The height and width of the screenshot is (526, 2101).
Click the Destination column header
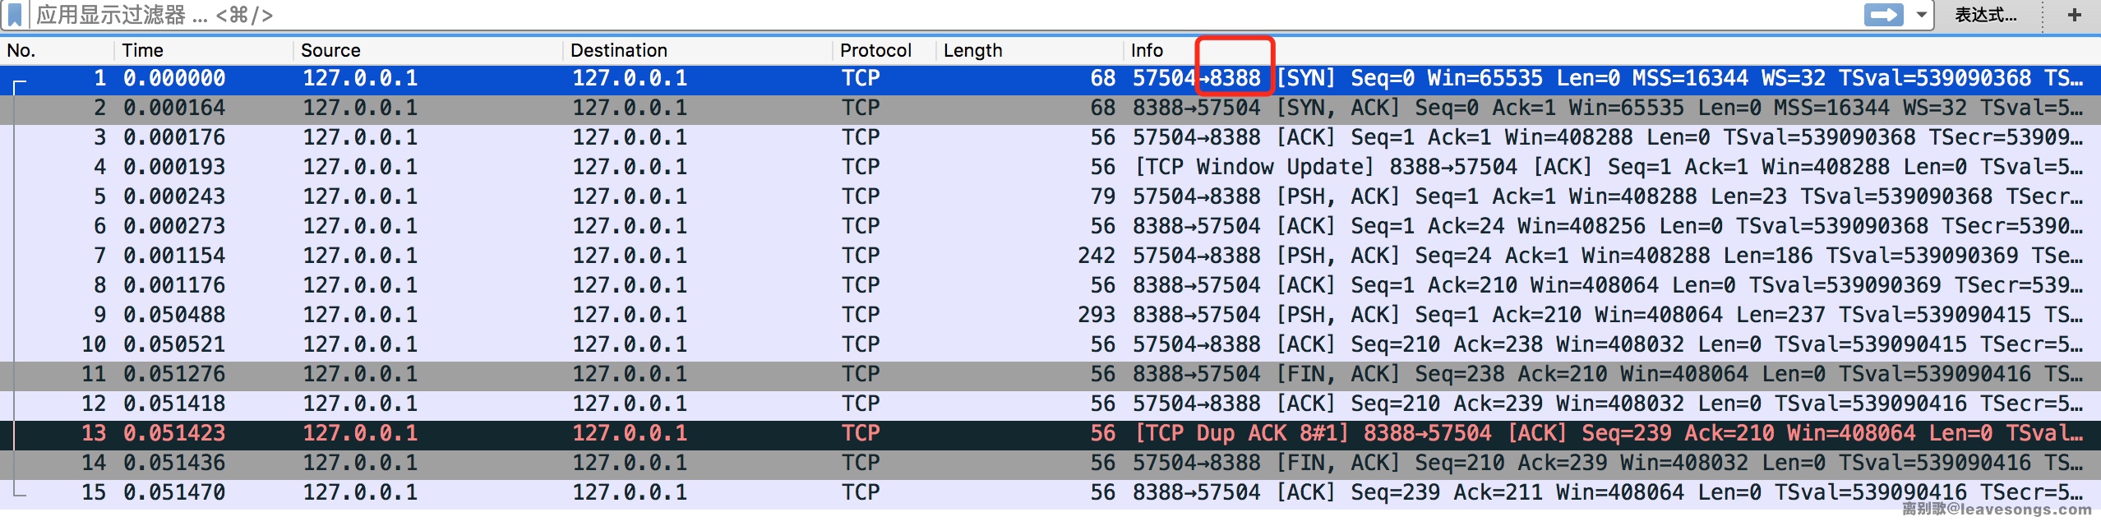tap(618, 51)
